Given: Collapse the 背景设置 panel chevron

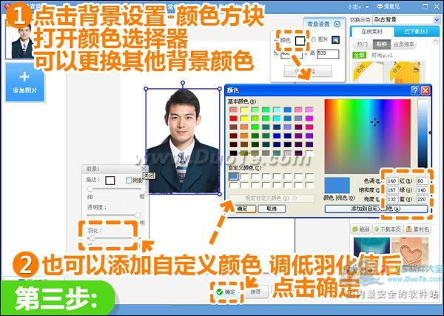Looking at the screenshot, I should click(337, 24).
